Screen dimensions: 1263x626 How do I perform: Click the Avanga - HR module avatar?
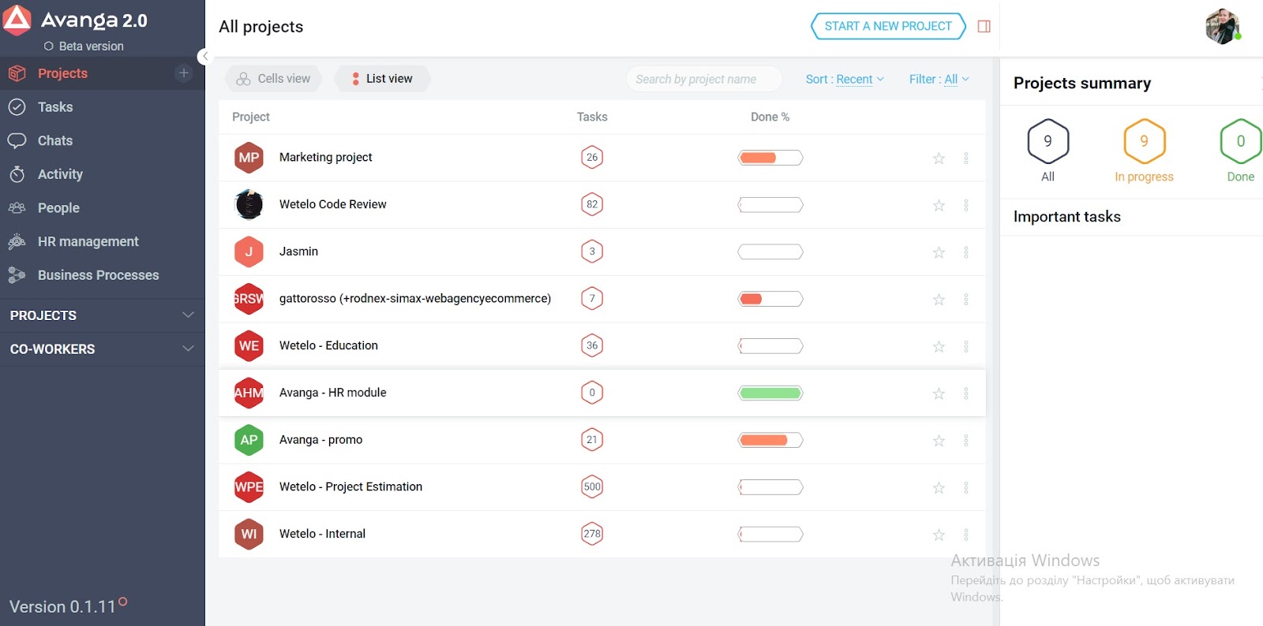point(249,393)
